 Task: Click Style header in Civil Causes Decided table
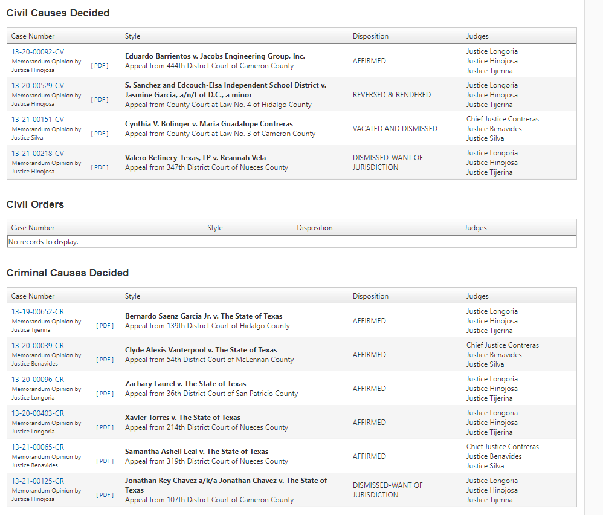[x=133, y=36]
